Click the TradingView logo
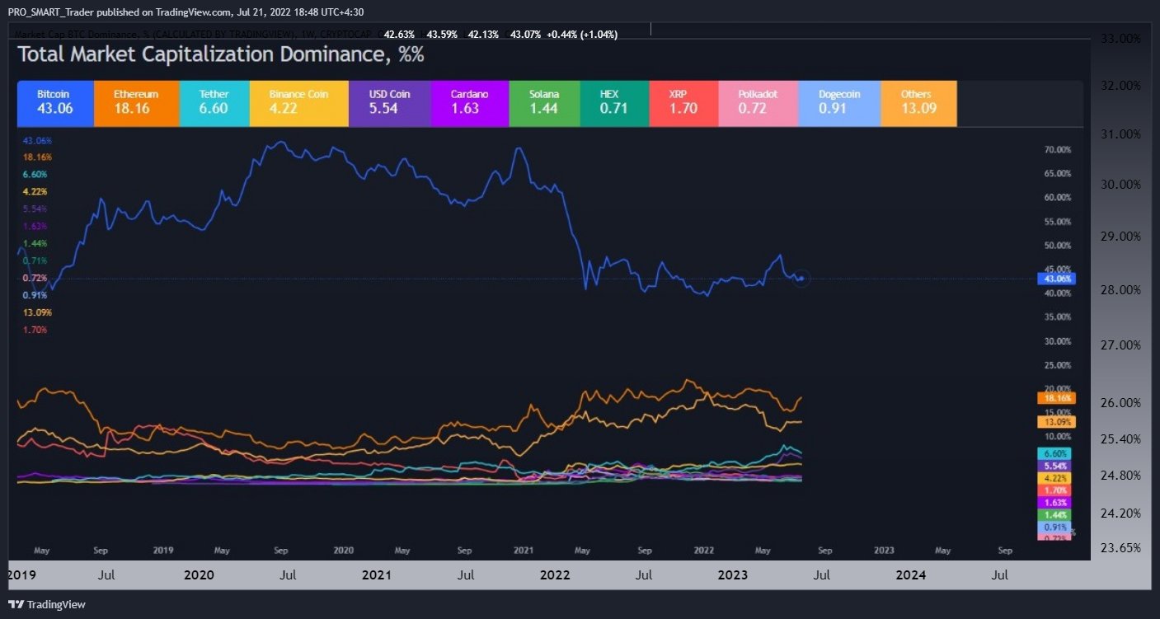1160x619 pixels. tap(47, 604)
